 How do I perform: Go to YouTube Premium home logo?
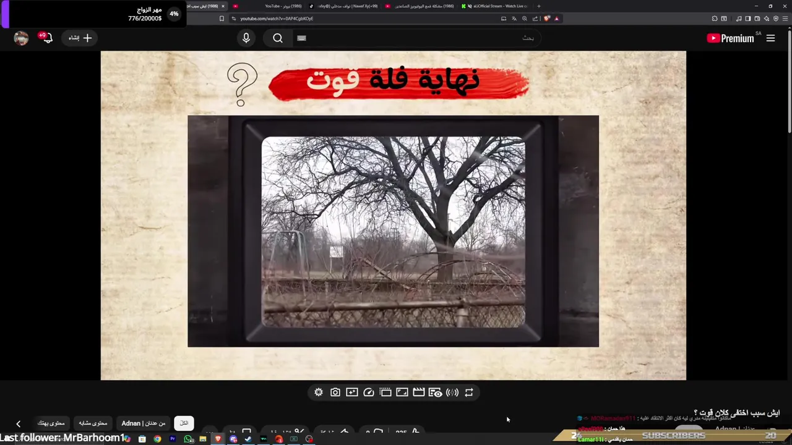pyautogui.click(x=730, y=38)
